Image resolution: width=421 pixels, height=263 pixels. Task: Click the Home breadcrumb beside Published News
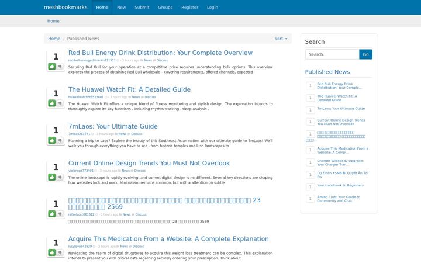pos(54,39)
